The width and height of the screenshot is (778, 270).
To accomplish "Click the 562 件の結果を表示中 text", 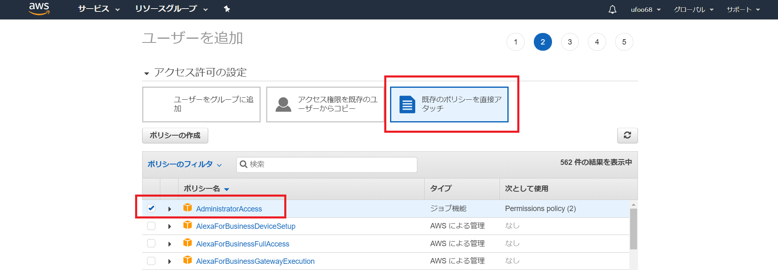I will (596, 162).
